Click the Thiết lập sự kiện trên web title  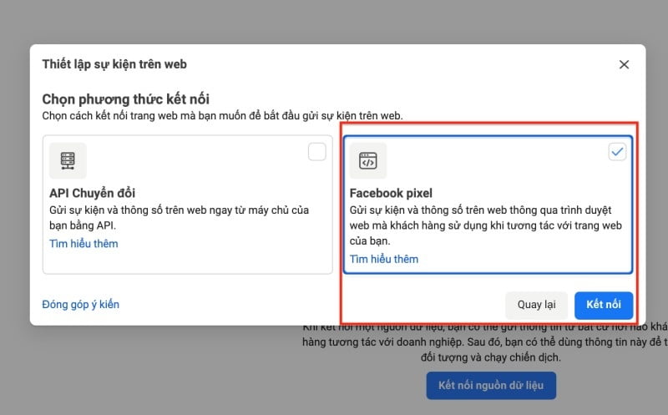coord(114,64)
